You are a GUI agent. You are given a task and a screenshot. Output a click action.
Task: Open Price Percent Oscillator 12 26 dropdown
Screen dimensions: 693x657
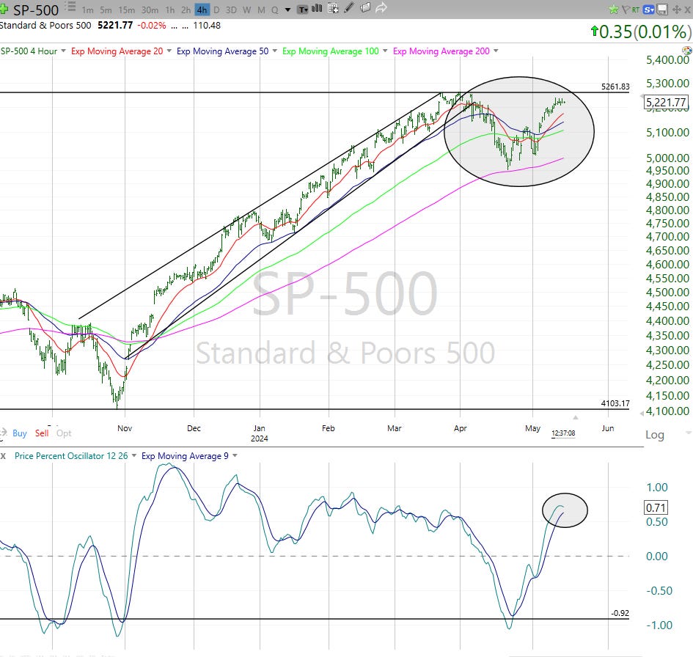tap(134, 455)
